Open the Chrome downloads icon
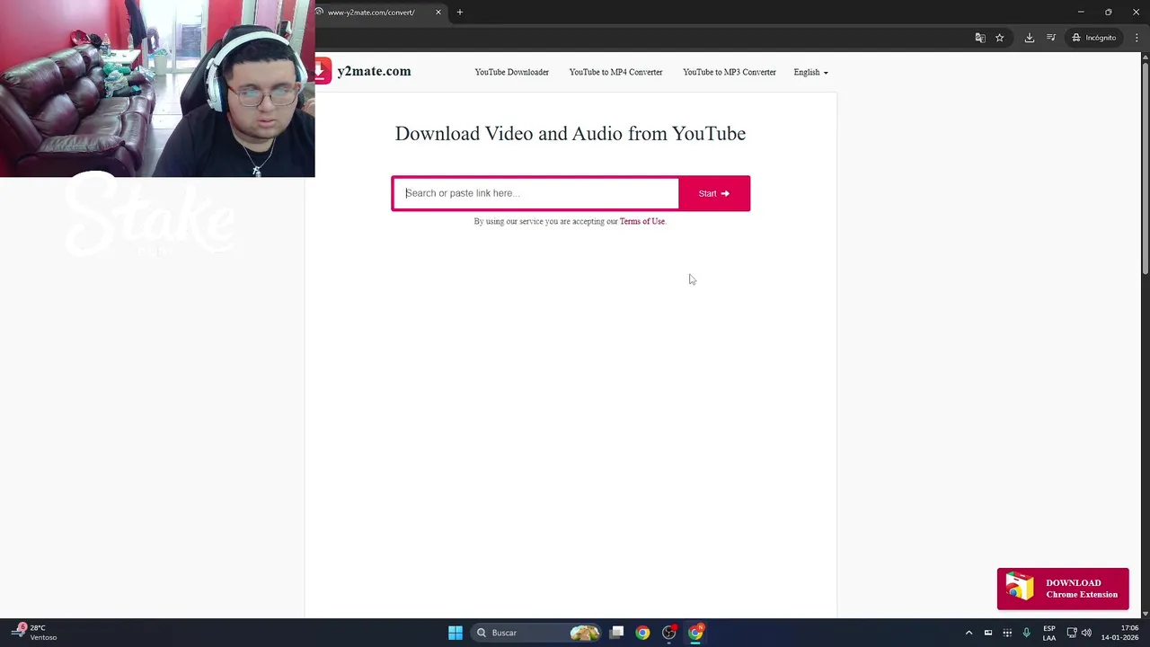The height and width of the screenshot is (647, 1150). coord(1030,38)
